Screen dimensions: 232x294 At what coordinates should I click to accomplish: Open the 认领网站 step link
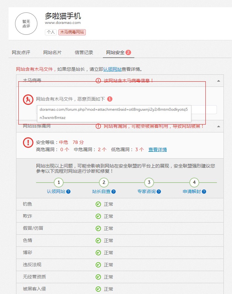pyautogui.click(x=56, y=191)
